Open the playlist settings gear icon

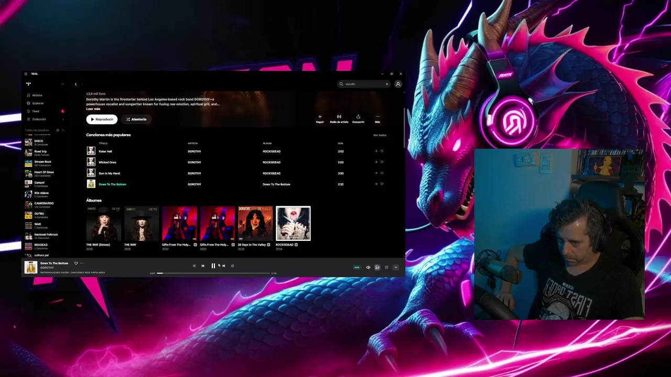click(58, 130)
